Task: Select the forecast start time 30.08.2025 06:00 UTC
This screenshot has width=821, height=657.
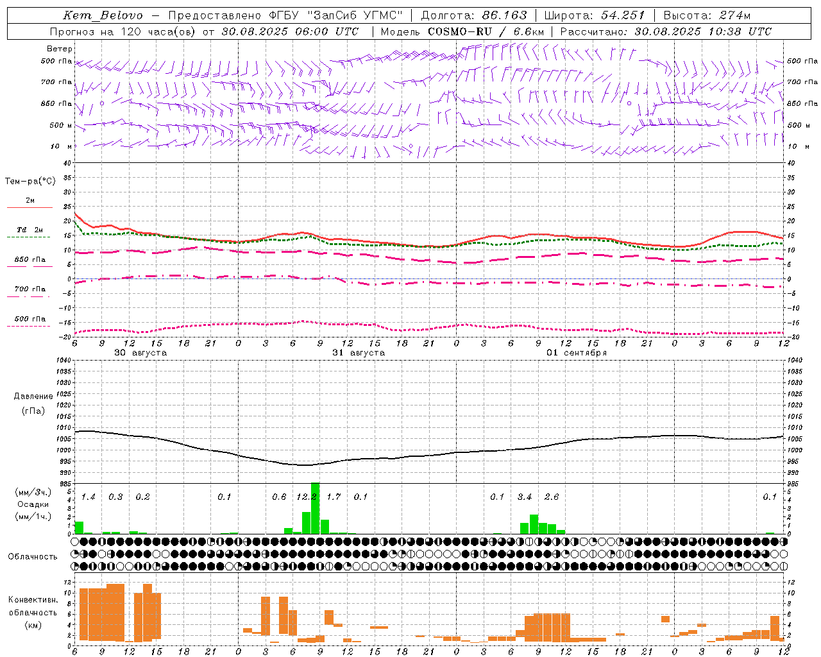Action: coord(289,31)
